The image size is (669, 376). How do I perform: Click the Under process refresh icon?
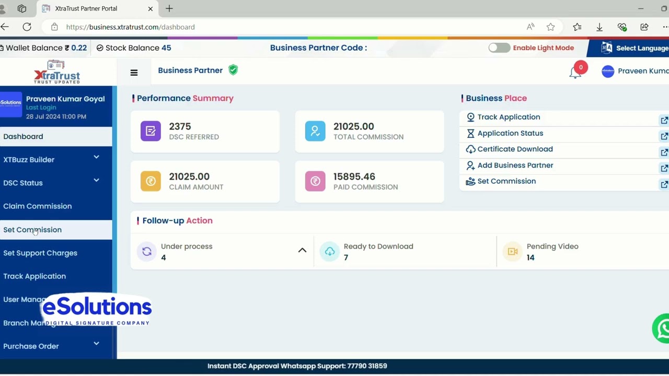(147, 252)
